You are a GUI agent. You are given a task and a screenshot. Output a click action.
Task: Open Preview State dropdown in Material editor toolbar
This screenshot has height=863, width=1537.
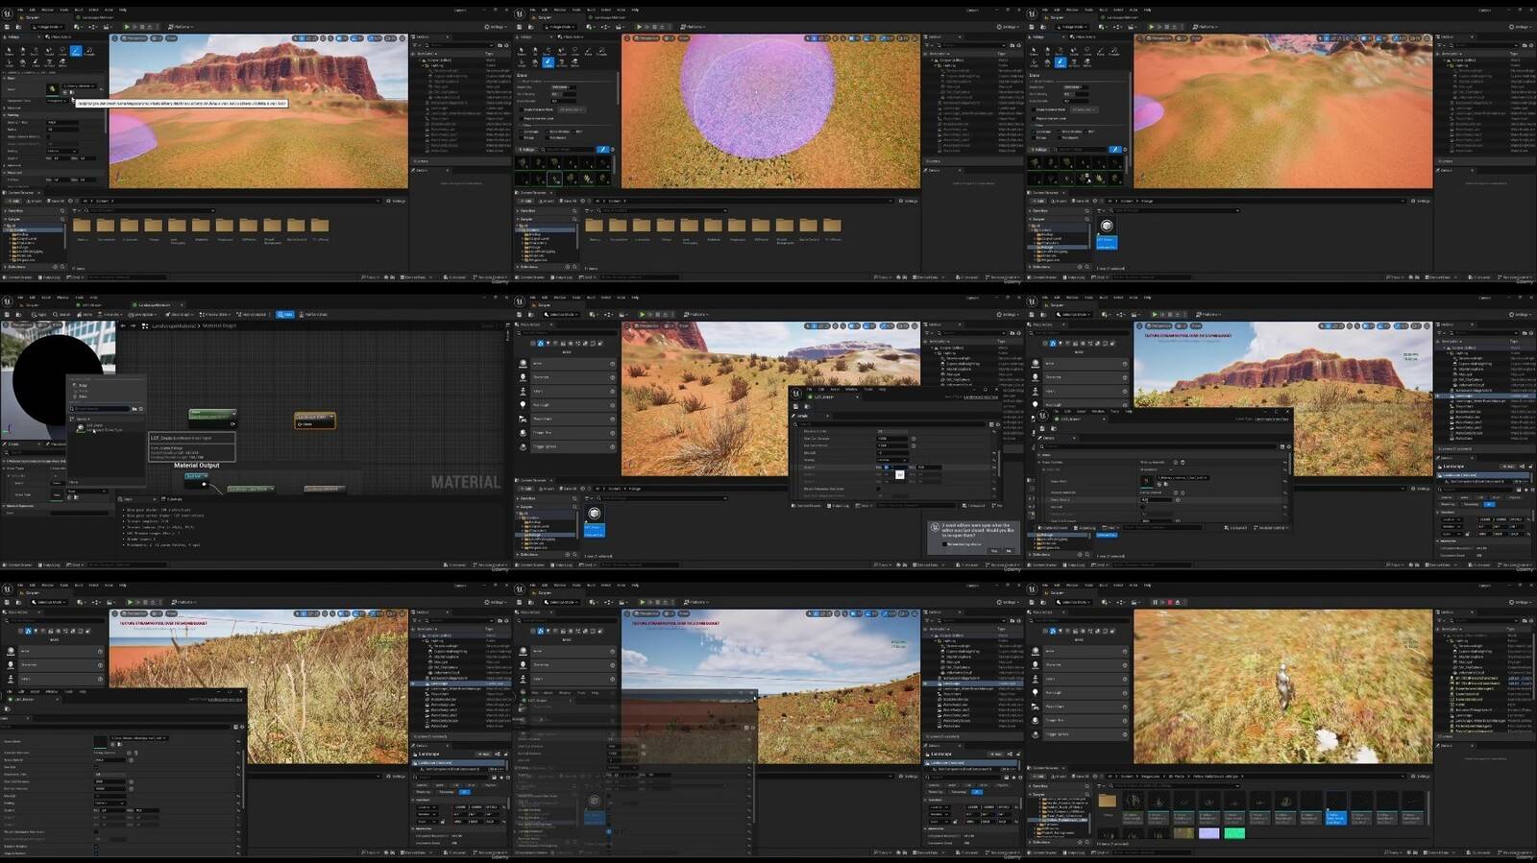(x=214, y=314)
